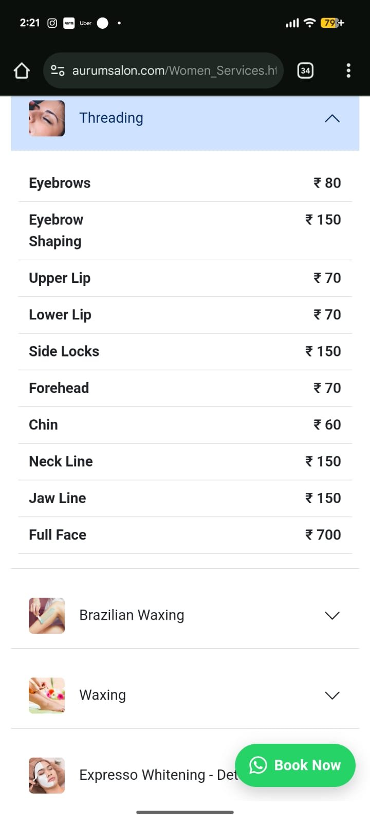Screen dimensions: 370x823
Task: Select the Eyebrows threading price row
Action: pyautogui.click(x=185, y=183)
